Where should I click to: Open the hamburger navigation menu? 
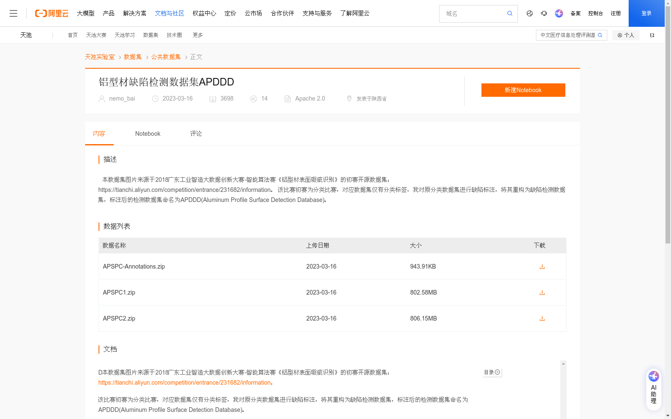tap(13, 13)
